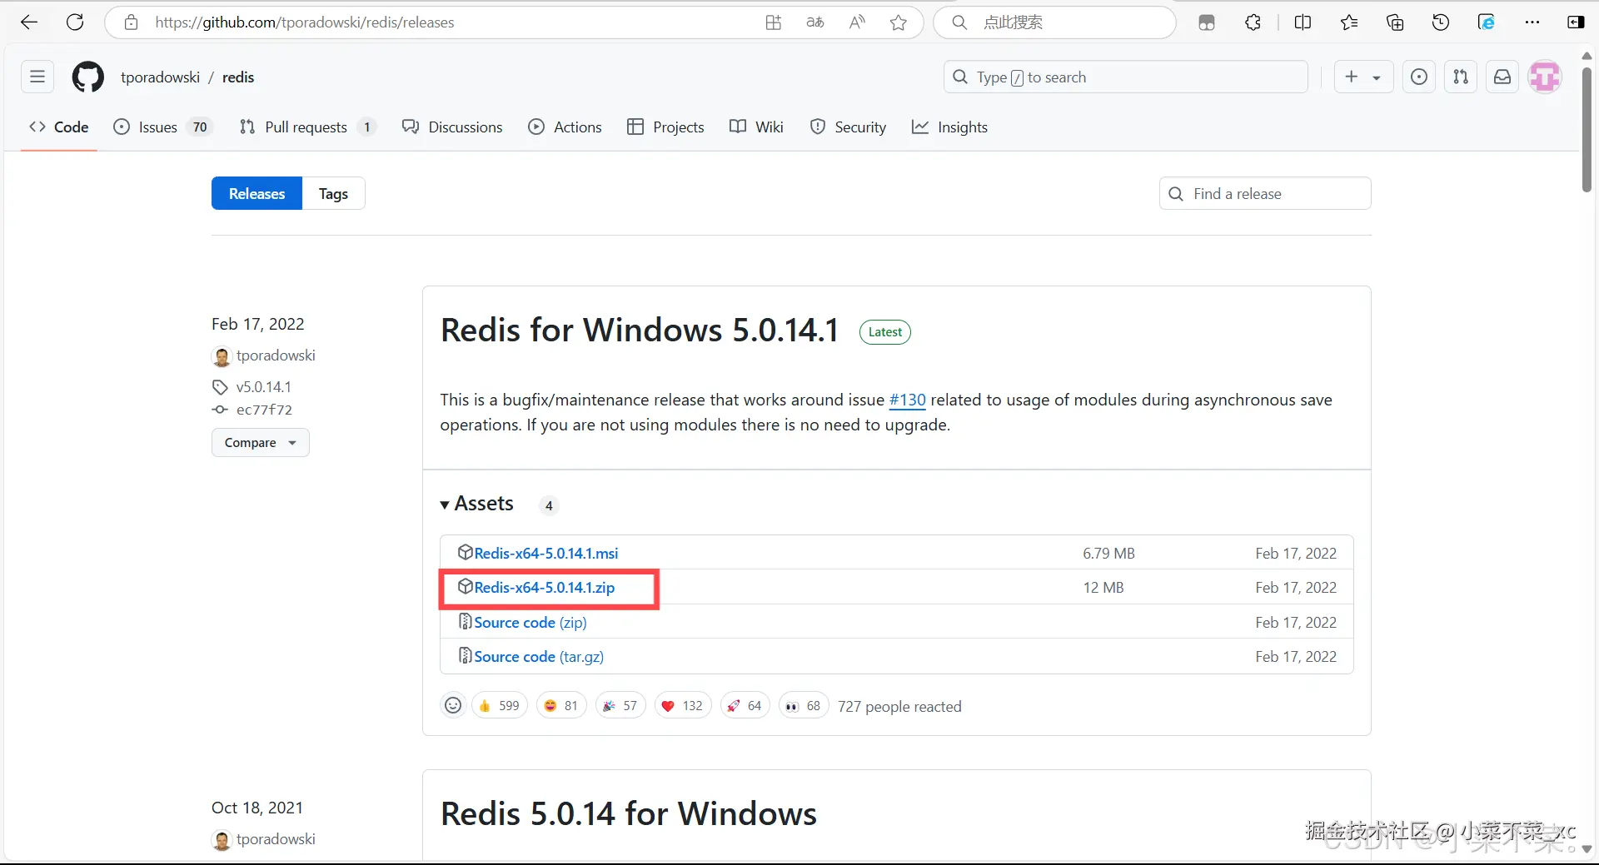Open the Security tab
This screenshot has width=1599, height=865.
[848, 127]
